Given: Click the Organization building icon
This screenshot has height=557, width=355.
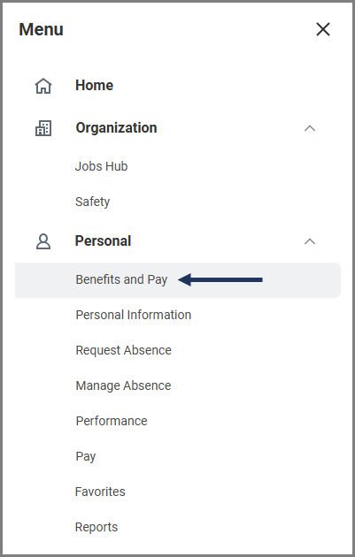Looking at the screenshot, I should [43, 128].
